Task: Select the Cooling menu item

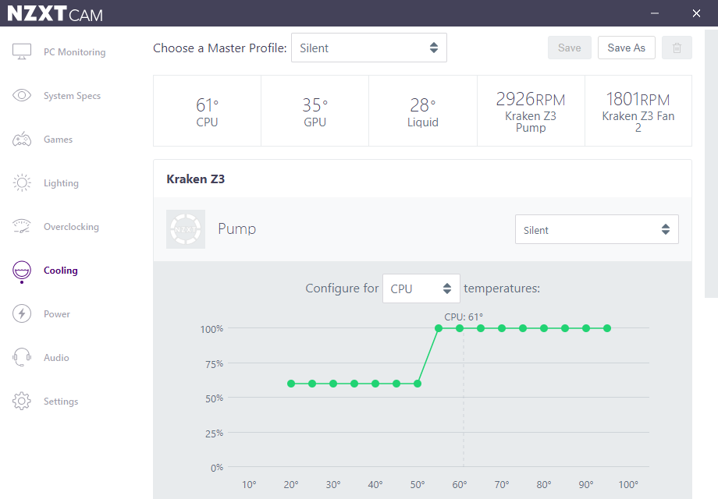Action: pyautogui.click(x=60, y=271)
